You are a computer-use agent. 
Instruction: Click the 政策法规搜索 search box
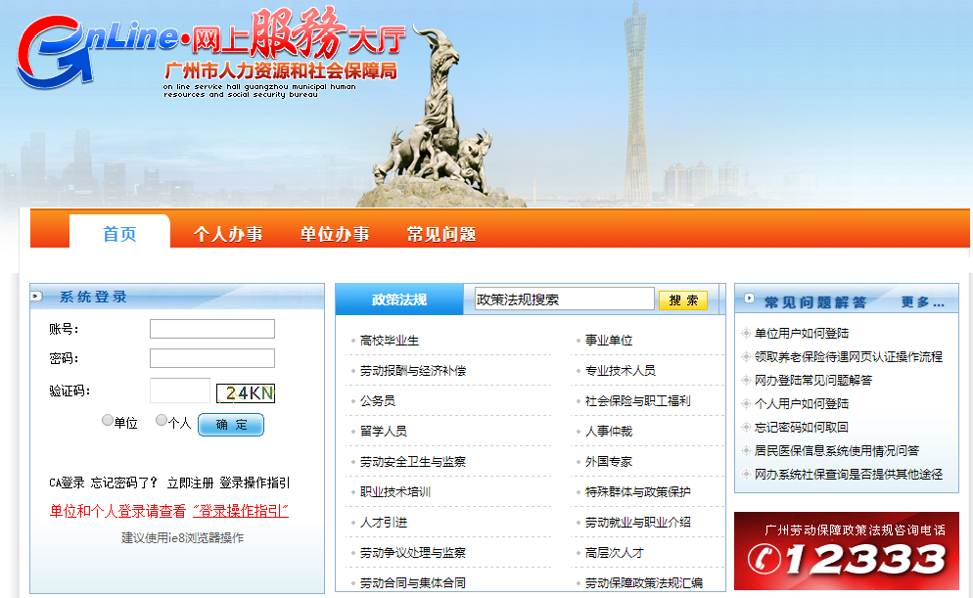(564, 299)
